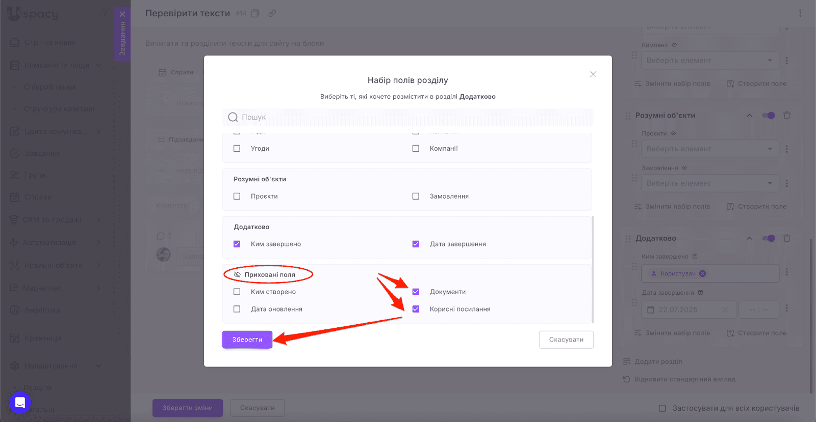Screen dimensions: 816x422
Task: Click the link icon beside task number
Action: click(x=272, y=13)
